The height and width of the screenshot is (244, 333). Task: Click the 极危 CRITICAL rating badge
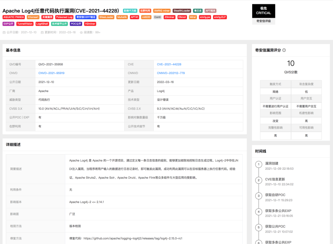[264, 11]
